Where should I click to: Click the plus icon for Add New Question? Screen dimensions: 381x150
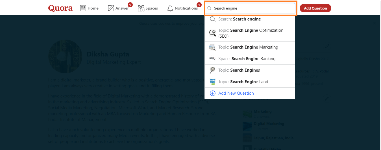pos(213,93)
